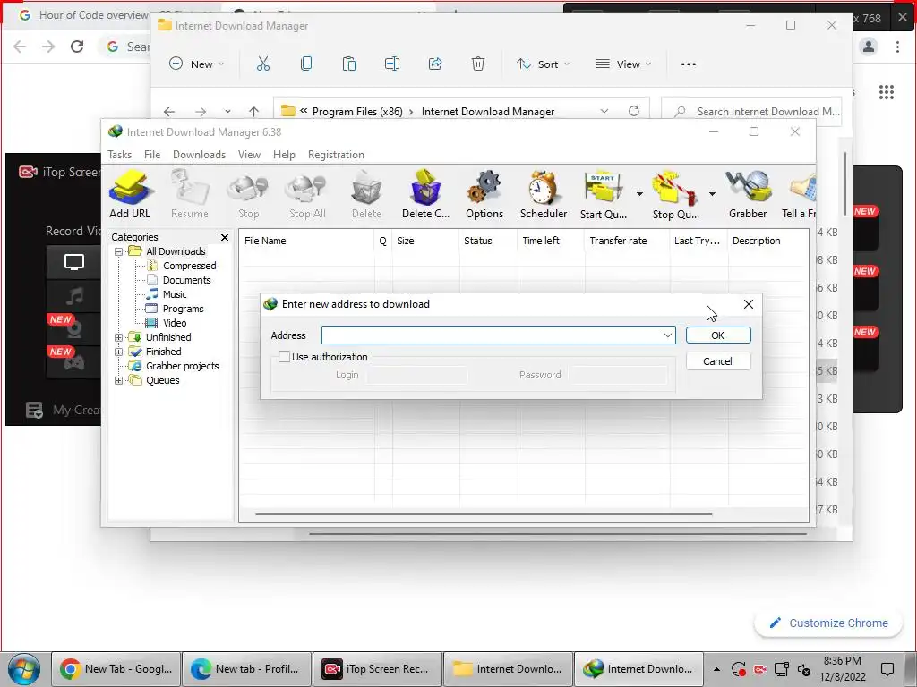Click the Share icon in Explorer toolbar

[435, 64]
